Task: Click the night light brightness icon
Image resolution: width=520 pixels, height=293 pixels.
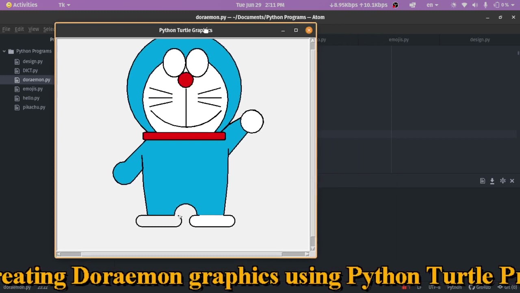Action: (454, 5)
